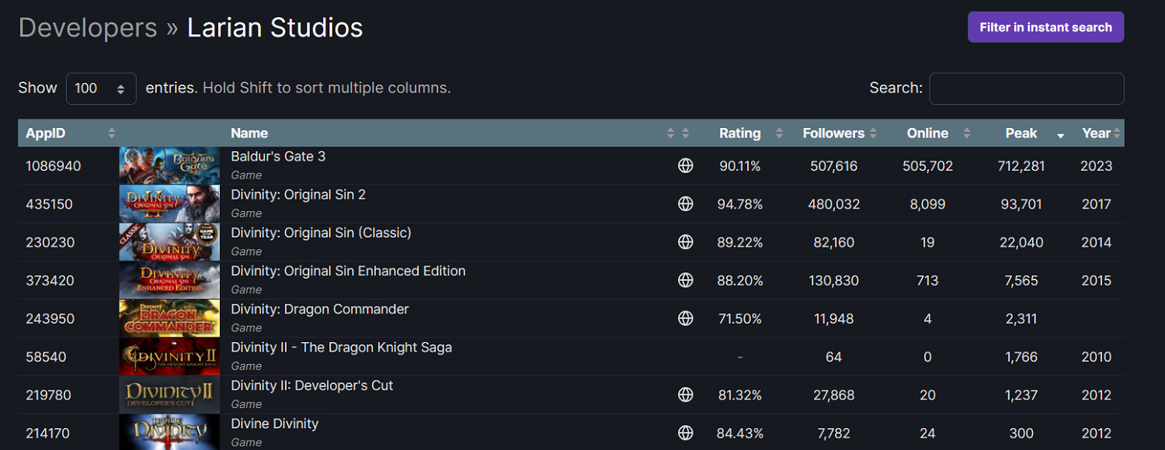Open the Show entries count dropdown

(x=101, y=88)
